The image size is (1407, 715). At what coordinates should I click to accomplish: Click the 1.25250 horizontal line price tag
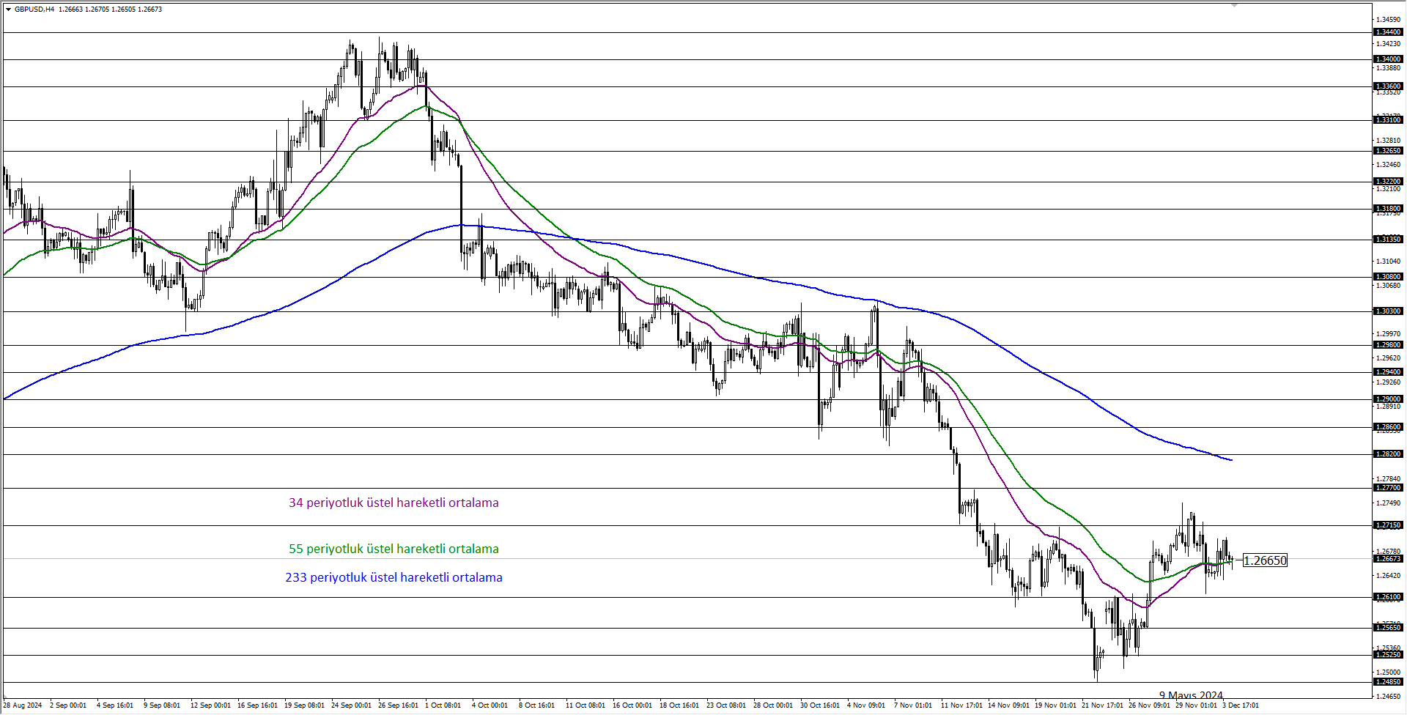pyautogui.click(x=1388, y=655)
